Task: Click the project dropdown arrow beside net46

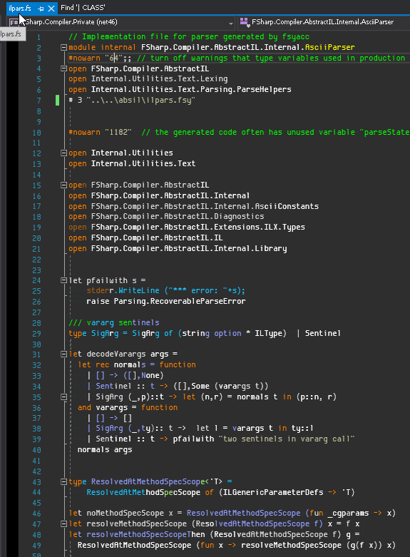Action: pyautogui.click(x=231, y=23)
